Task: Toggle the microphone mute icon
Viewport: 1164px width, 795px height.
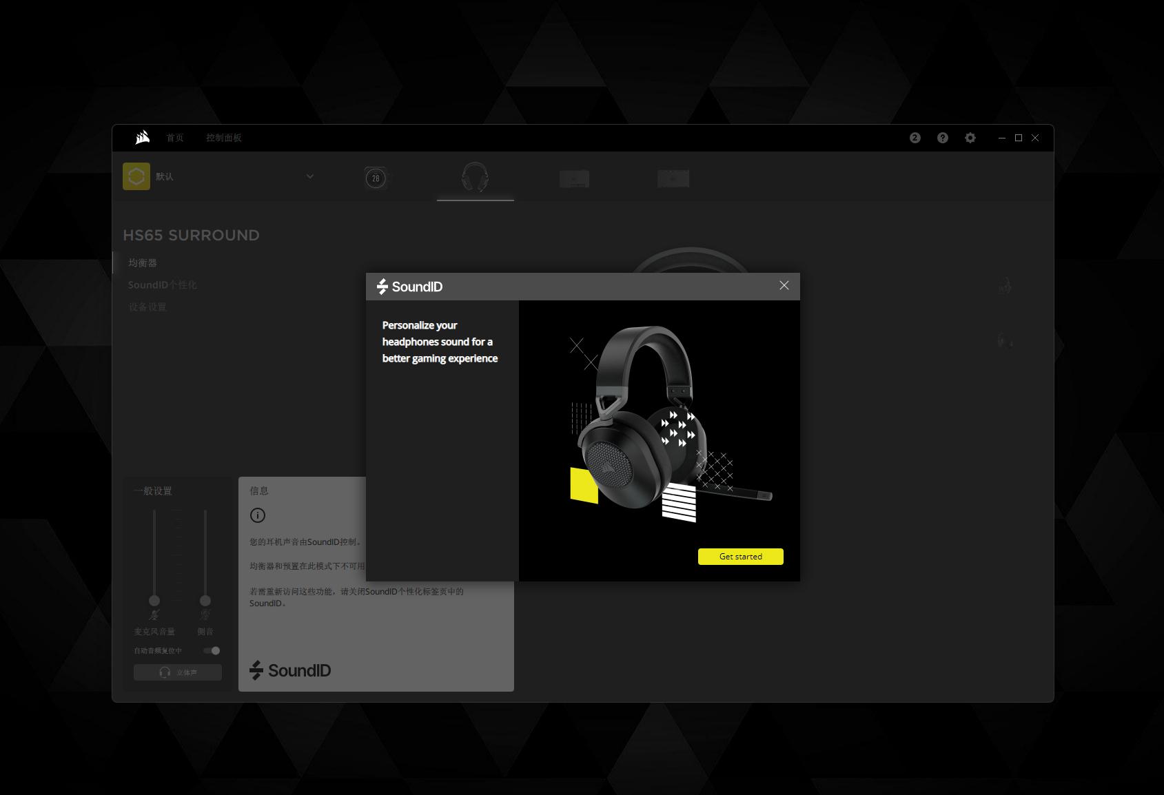Action: click(x=154, y=615)
